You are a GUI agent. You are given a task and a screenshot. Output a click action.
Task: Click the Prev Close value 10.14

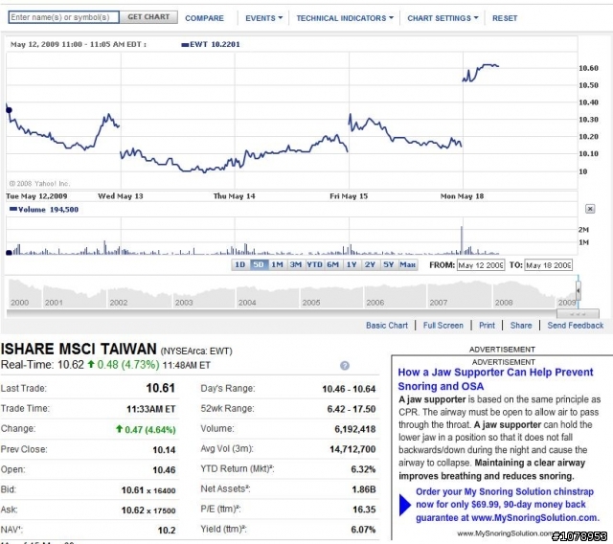[164, 450]
